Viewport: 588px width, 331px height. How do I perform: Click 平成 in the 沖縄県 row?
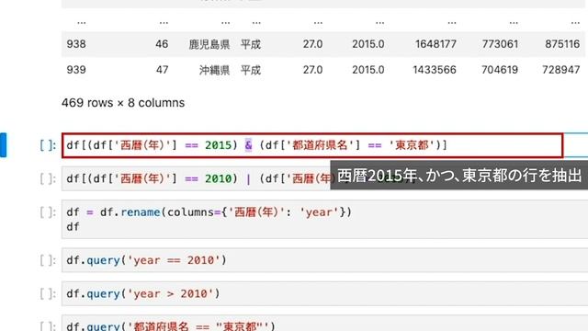pos(251,70)
